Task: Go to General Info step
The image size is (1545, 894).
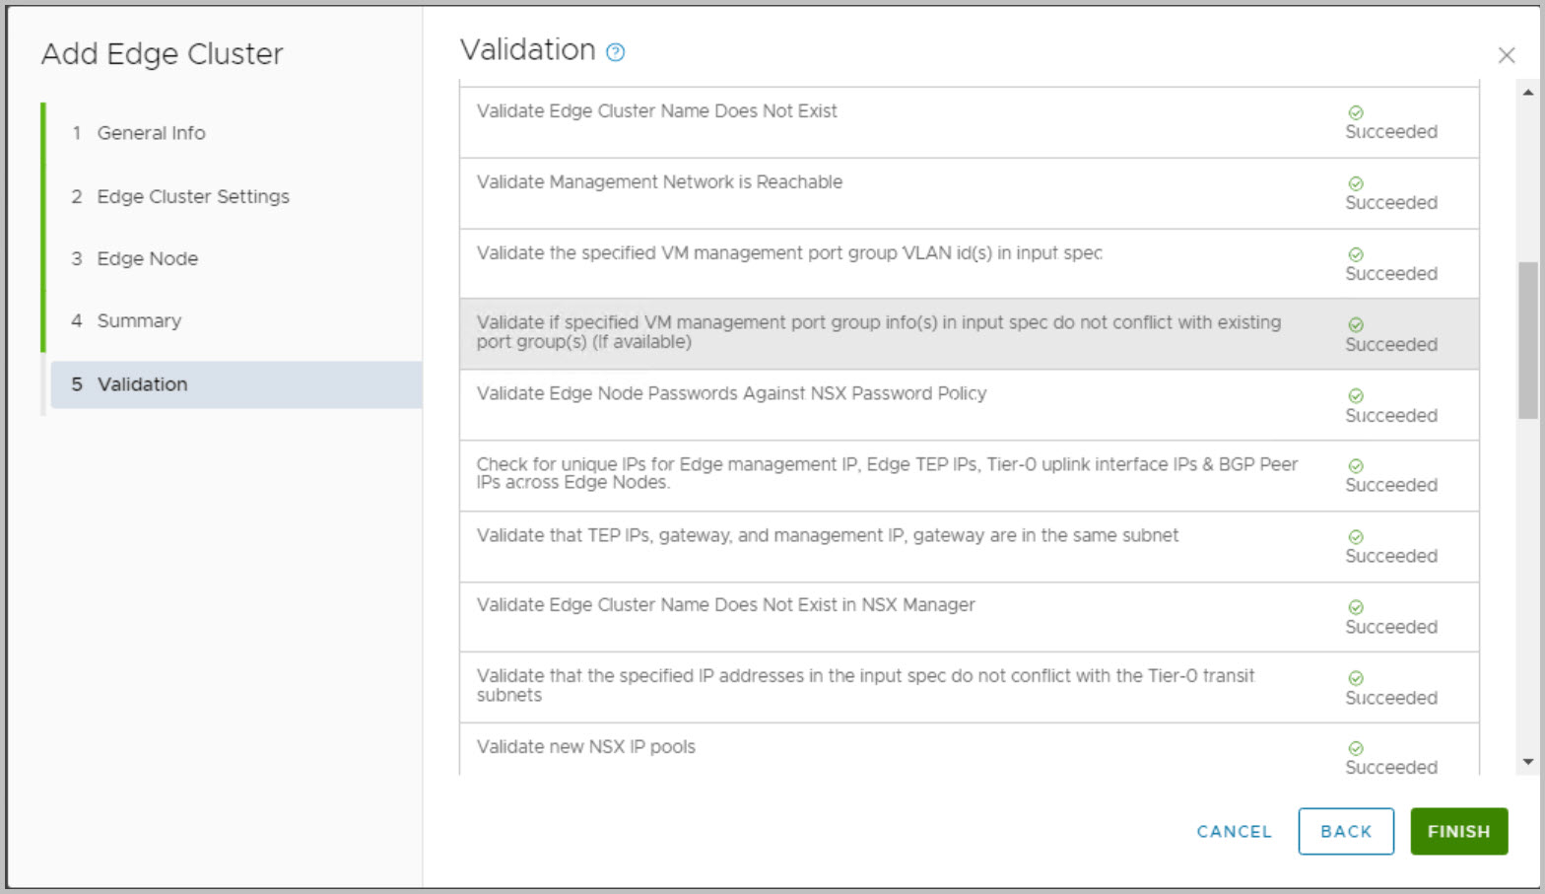Action: (151, 133)
